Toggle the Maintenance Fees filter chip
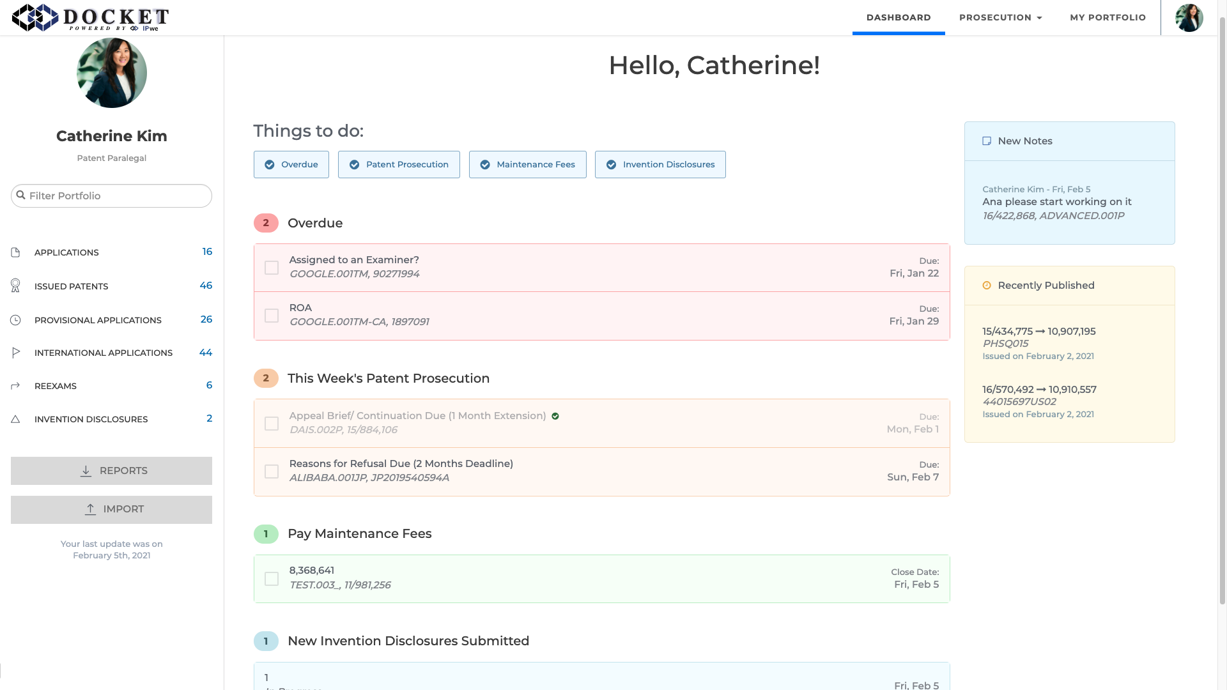The image size is (1227, 690). (527, 165)
